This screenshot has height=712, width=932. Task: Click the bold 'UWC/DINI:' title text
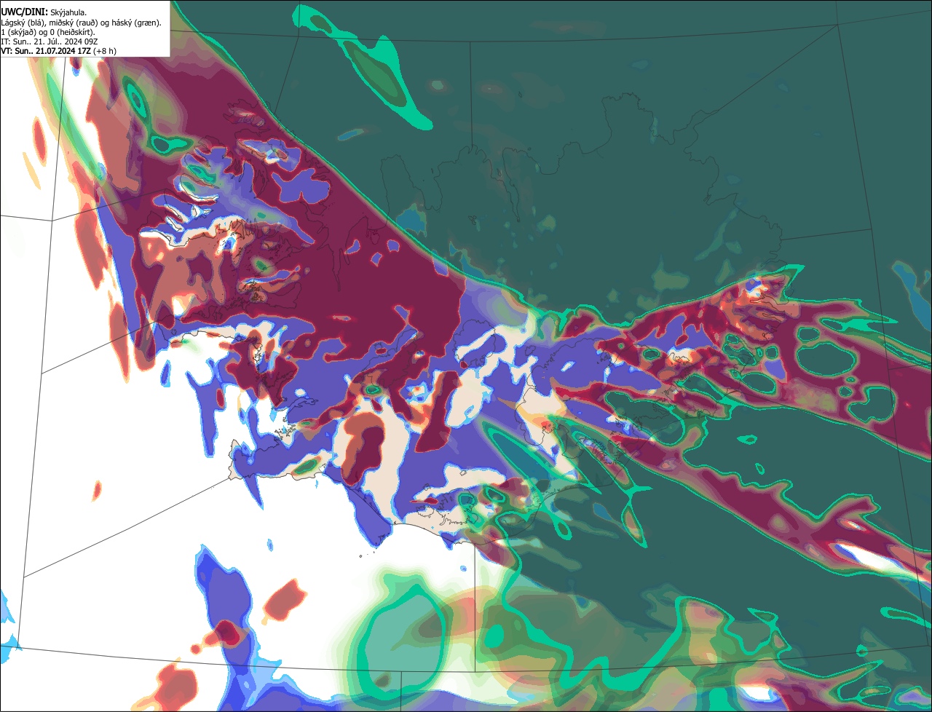tap(25, 12)
